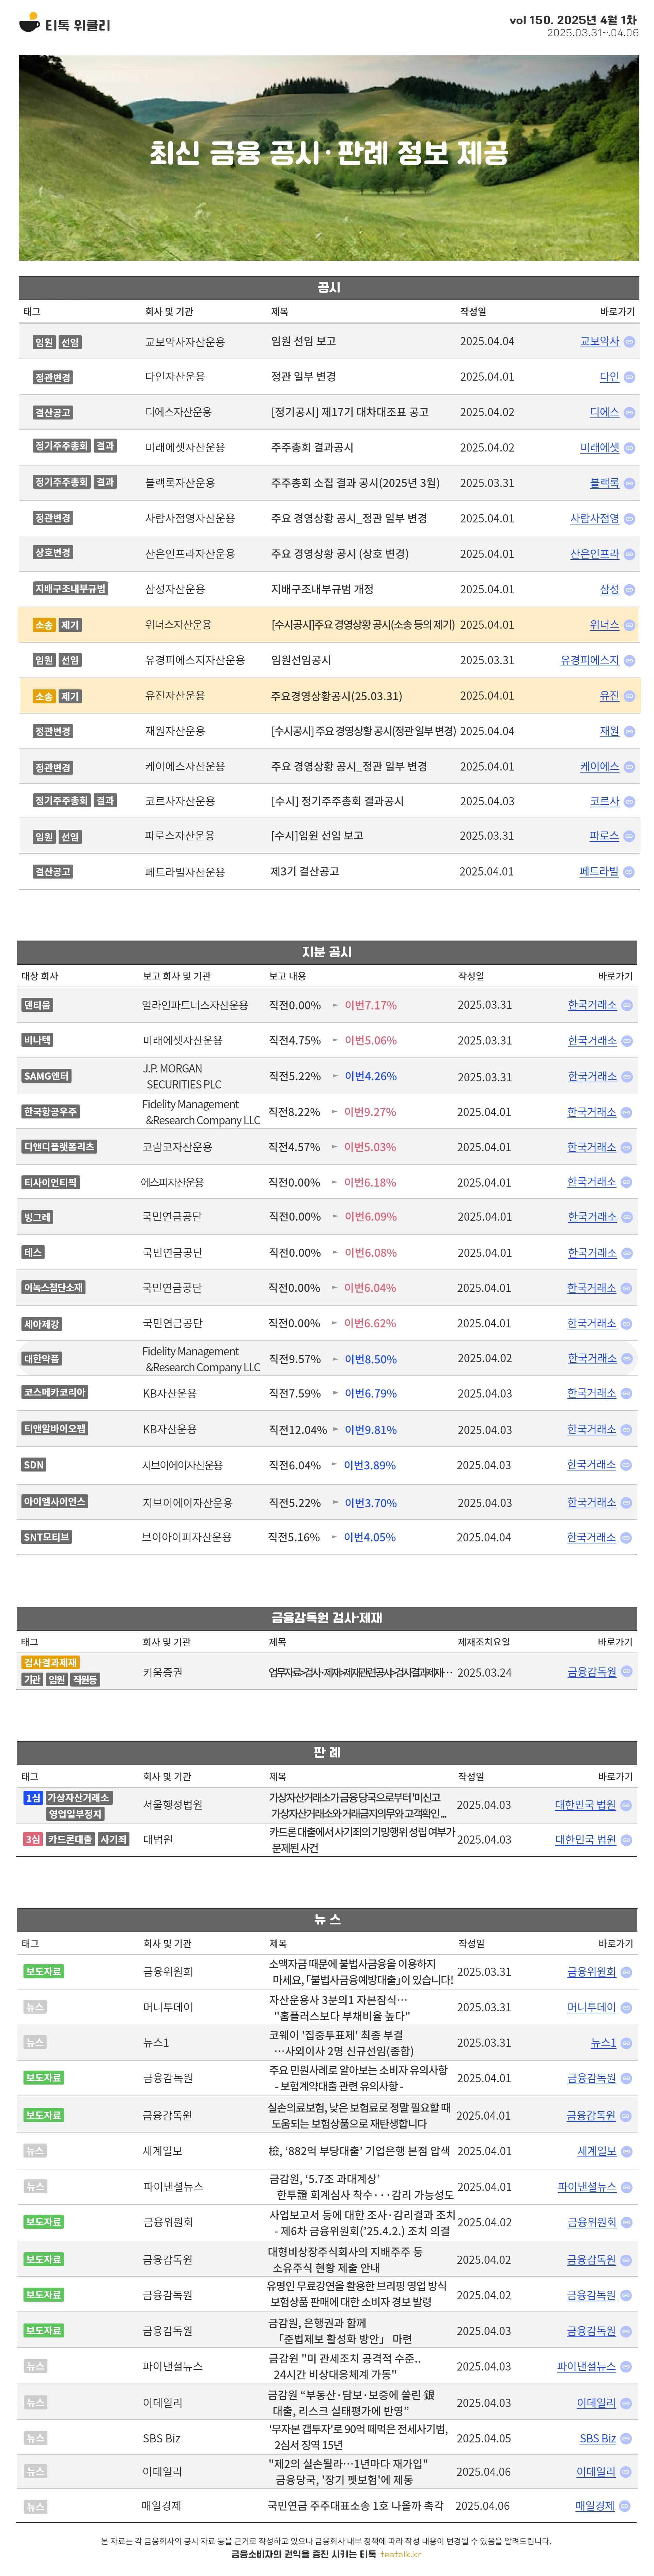
Task: Open the 매일경제 news link
Action: 595,2506
